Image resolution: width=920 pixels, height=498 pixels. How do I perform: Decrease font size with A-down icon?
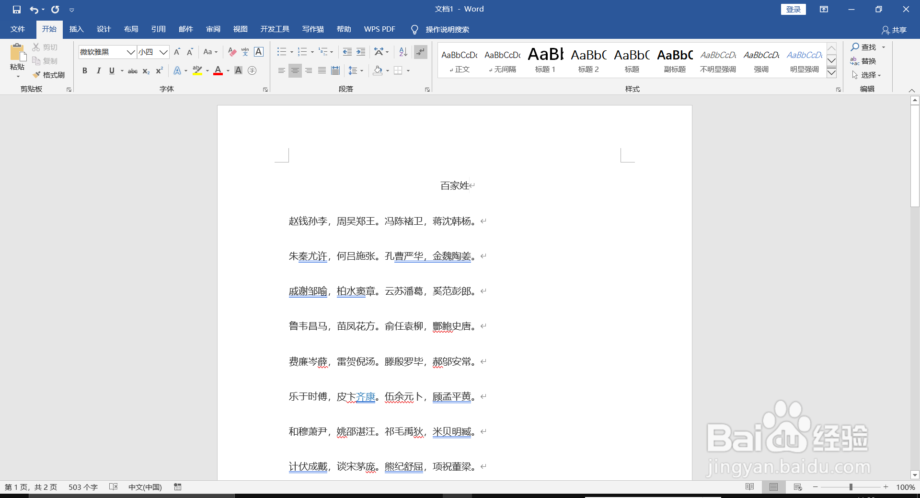tap(190, 52)
